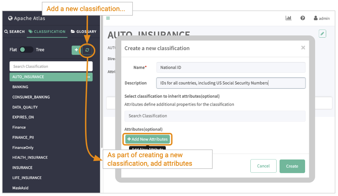Click the green plus create classification icon
338x196 pixels.
tap(76, 50)
